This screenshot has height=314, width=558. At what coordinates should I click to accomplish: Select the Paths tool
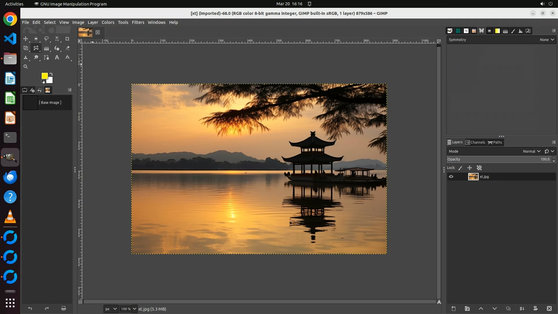click(x=46, y=57)
